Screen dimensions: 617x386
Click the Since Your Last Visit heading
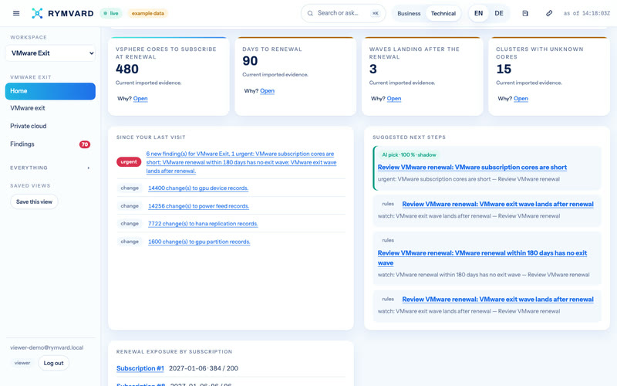tap(150, 137)
